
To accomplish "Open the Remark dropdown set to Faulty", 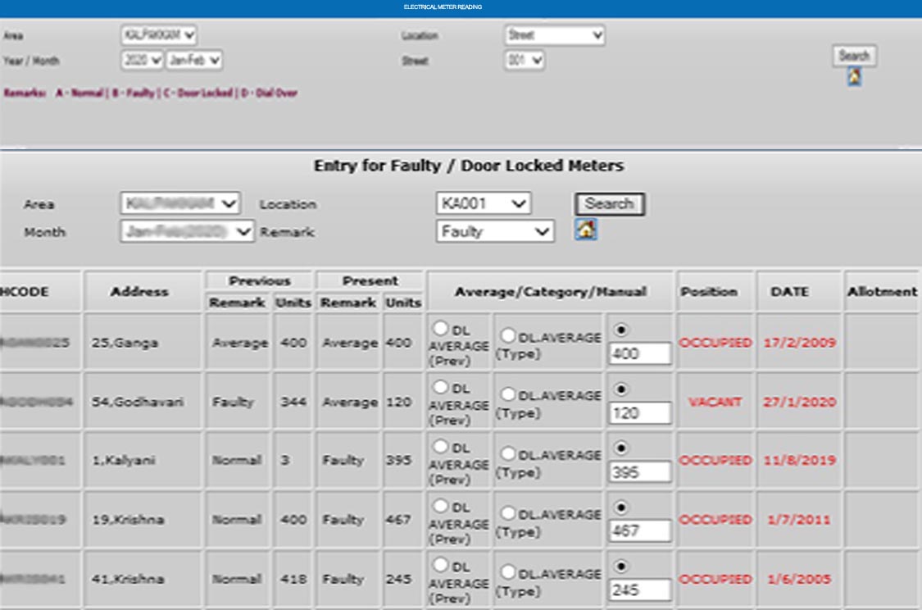I will coord(495,231).
